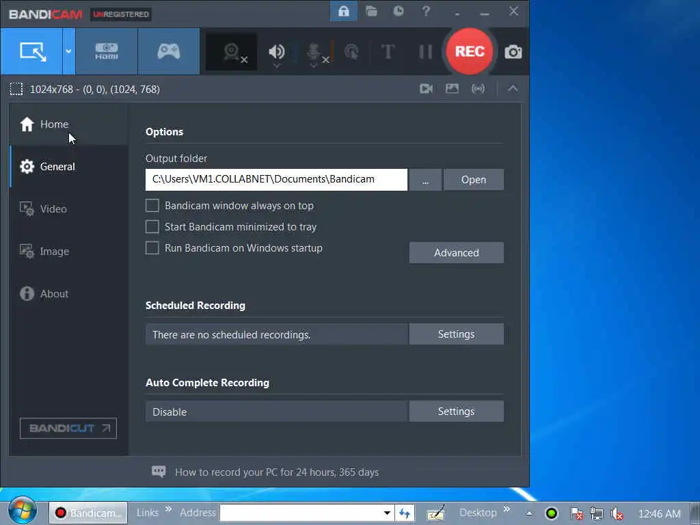Viewport: 700px width, 525px height.
Task: Open the Image settings tab
Action: pyautogui.click(x=69, y=252)
